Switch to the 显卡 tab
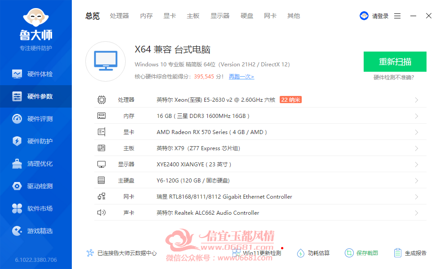The image size is (440, 269). [170, 16]
